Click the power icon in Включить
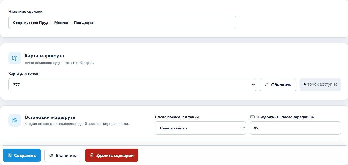 (51, 155)
